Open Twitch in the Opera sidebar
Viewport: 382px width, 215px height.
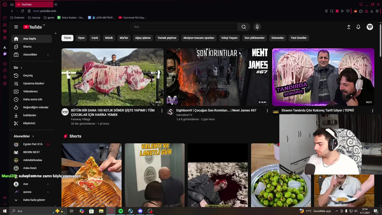5,54
